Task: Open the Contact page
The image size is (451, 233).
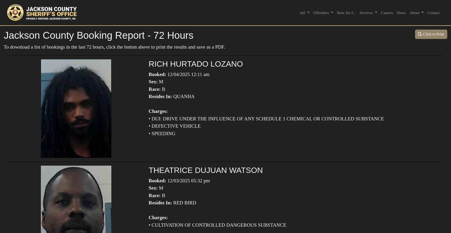Action: click(x=433, y=13)
